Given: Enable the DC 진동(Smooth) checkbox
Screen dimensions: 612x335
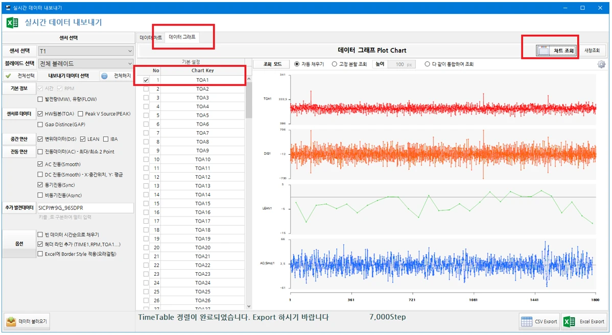Looking at the screenshot, I should tap(40, 175).
